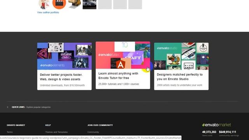The height and width of the screenshot is (140, 249).
Task: Open the View author portfolio link
Action: pyautogui.click(x=48, y=12)
